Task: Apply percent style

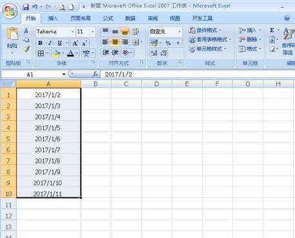Action: pos(168,43)
